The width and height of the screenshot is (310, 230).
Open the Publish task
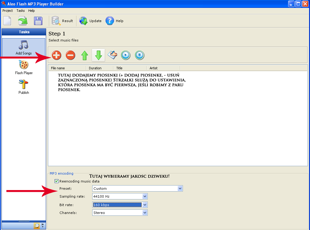(x=24, y=87)
